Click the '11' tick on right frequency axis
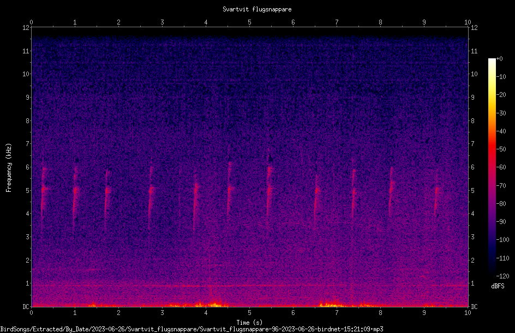 (x=474, y=51)
